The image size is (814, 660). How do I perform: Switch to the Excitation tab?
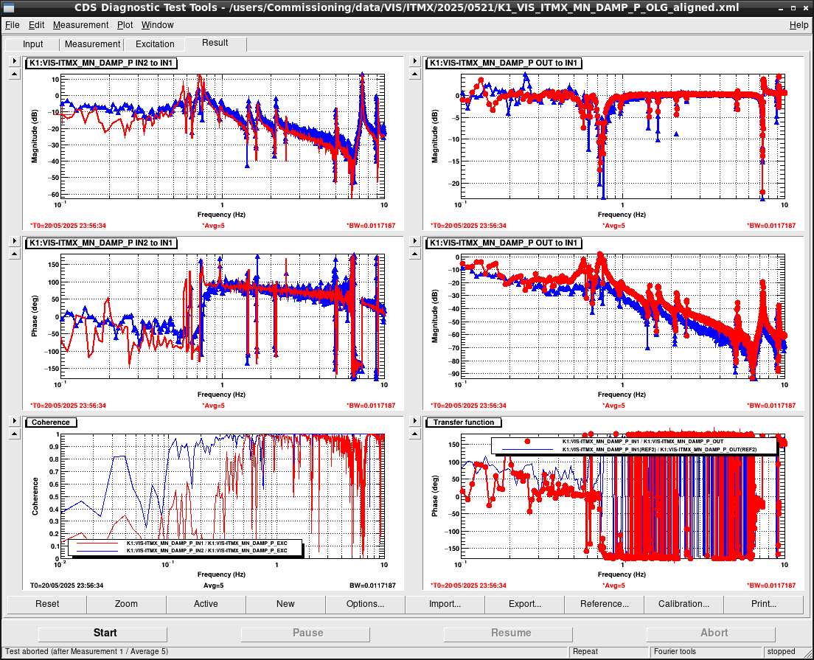(155, 44)
